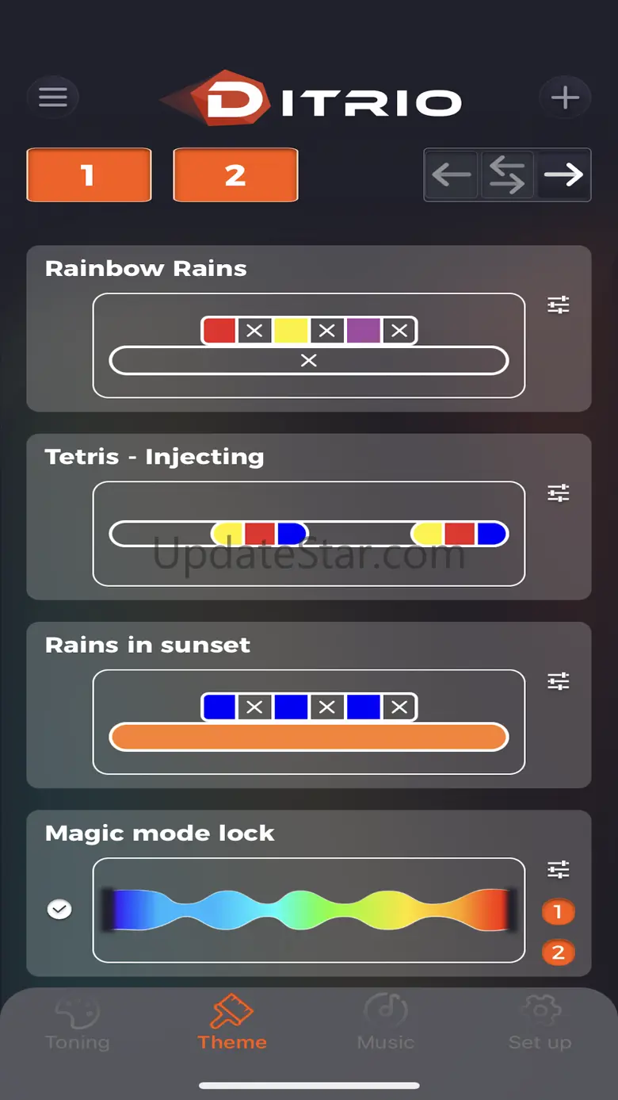This screenshot has height=1100, width=618.
Task: Tap the purple swatch in Rainbow Rains
Action: point(364,331)
